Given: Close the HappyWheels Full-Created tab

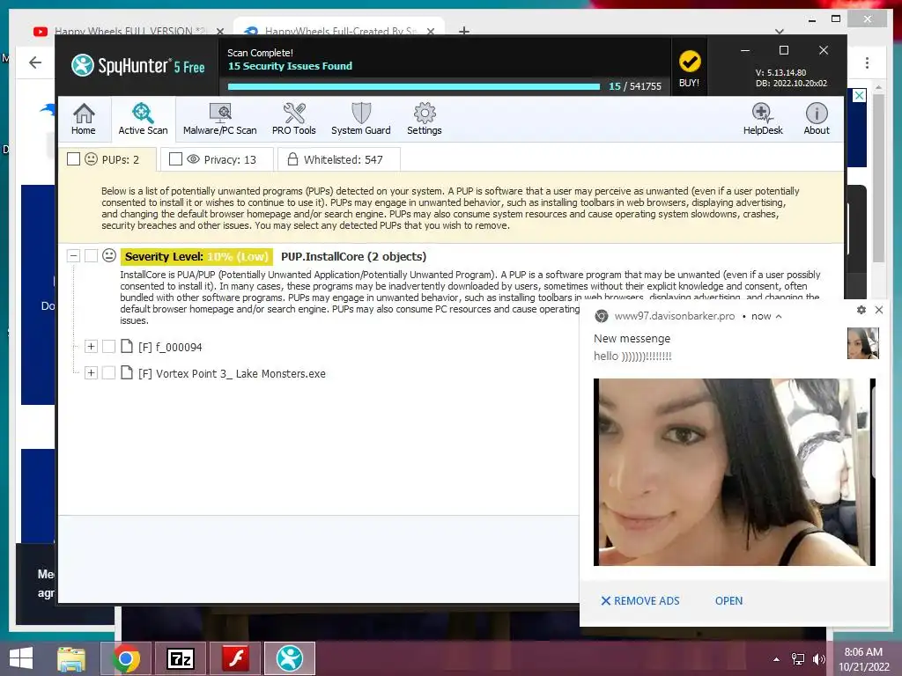Looking at the screenshot, I should point(430,32).
